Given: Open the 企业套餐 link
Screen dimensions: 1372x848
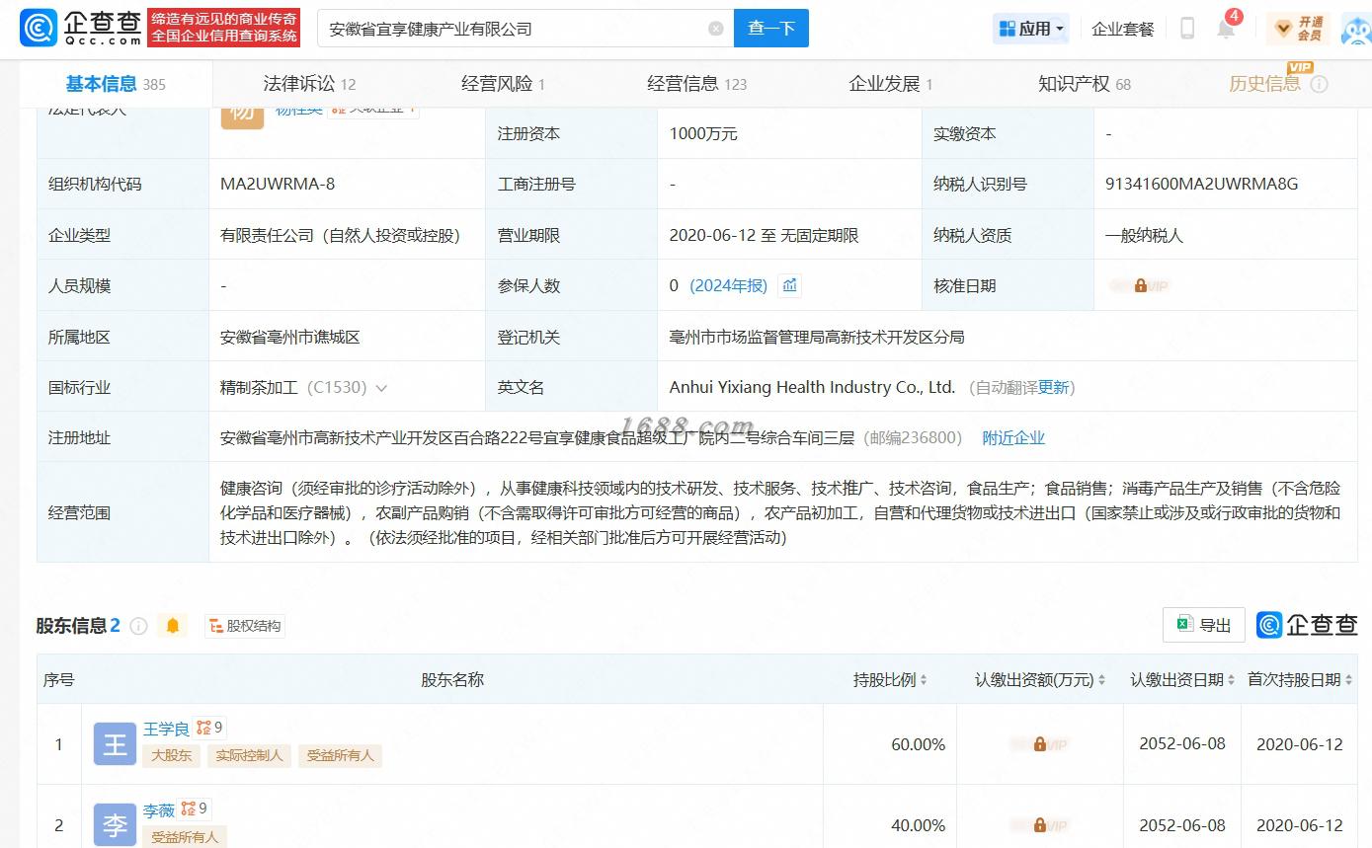Looking at the screenshot, I should [x=1123, y=29].
